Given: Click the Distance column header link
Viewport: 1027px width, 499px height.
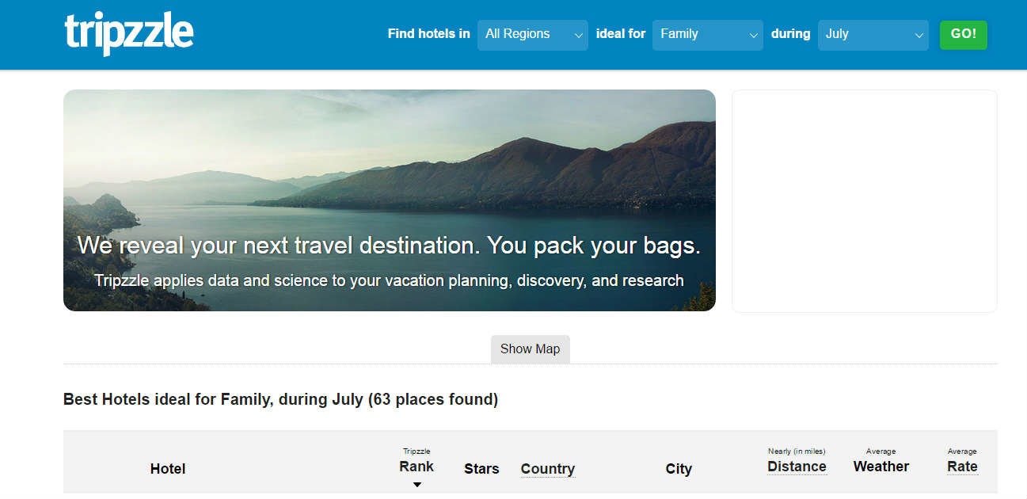Looking at the screenshot, I should pos(797,467).
